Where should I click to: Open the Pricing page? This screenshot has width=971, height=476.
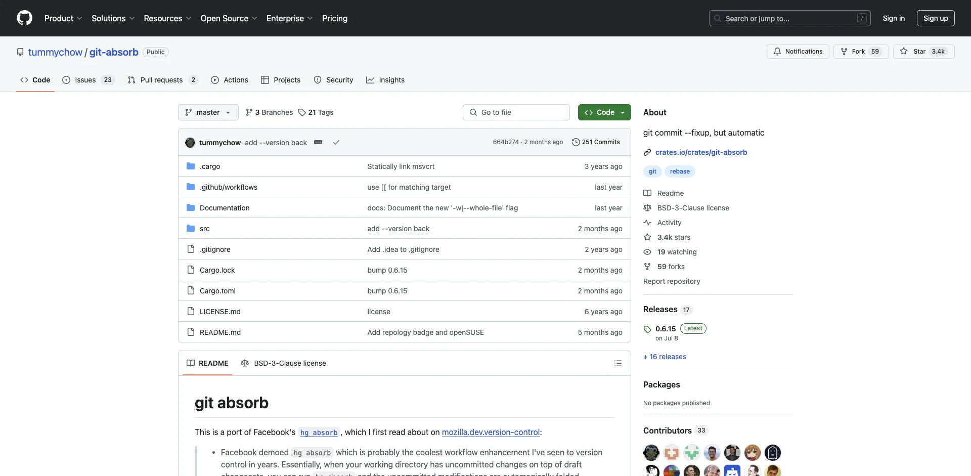coord(335,18)
